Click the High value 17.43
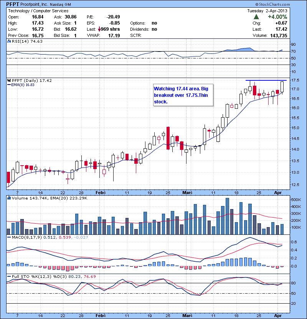 point(38,23)
